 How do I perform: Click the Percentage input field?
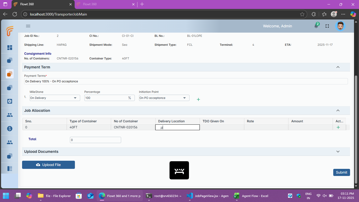[x=106, y=98]
